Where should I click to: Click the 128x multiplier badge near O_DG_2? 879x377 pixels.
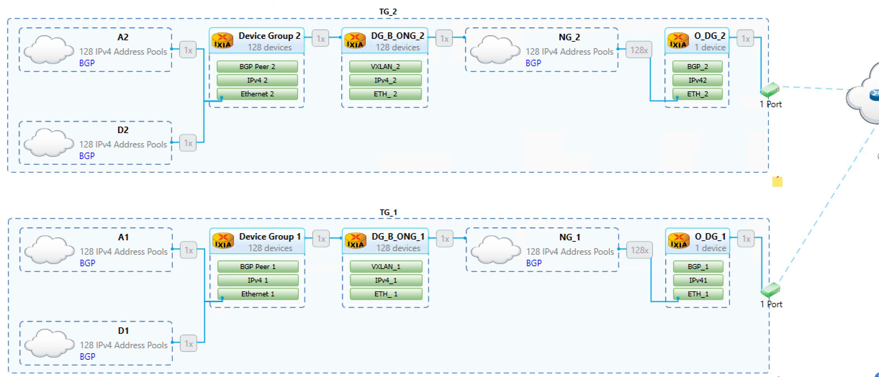[639, 50]
